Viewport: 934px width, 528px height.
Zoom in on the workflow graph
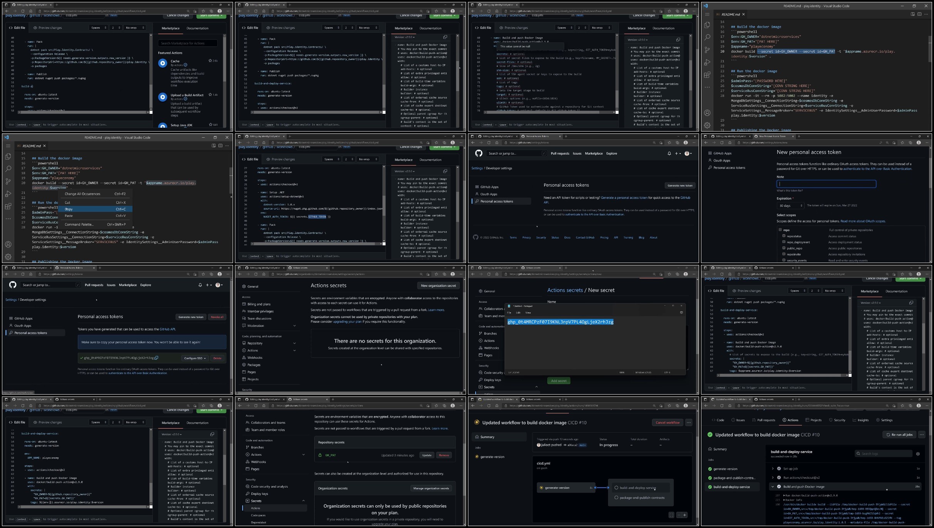(684, 515)
